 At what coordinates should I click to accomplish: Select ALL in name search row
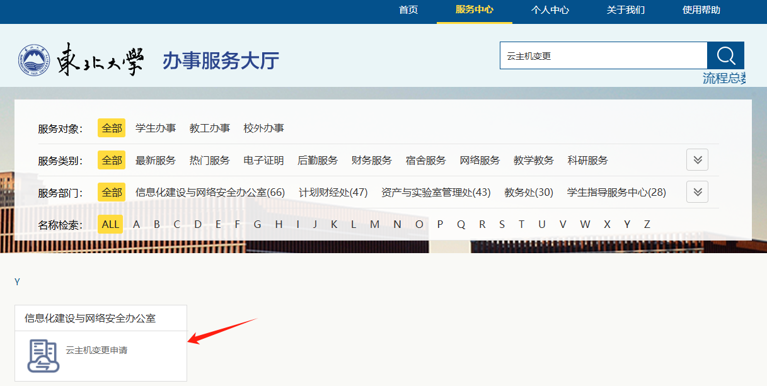(110, 225)
